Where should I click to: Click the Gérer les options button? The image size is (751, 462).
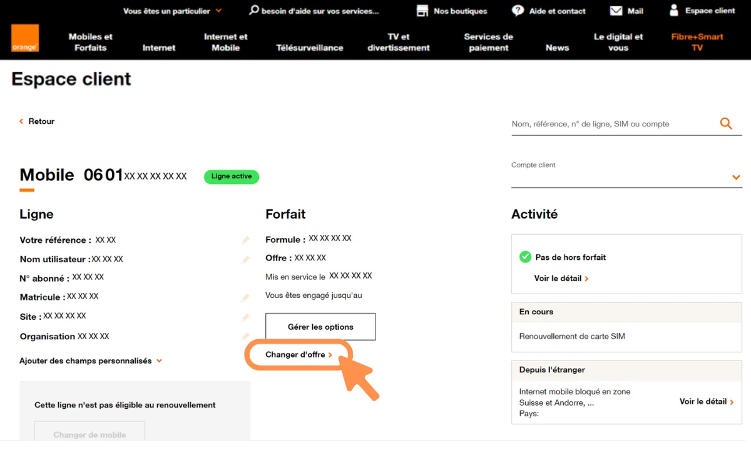320,327
